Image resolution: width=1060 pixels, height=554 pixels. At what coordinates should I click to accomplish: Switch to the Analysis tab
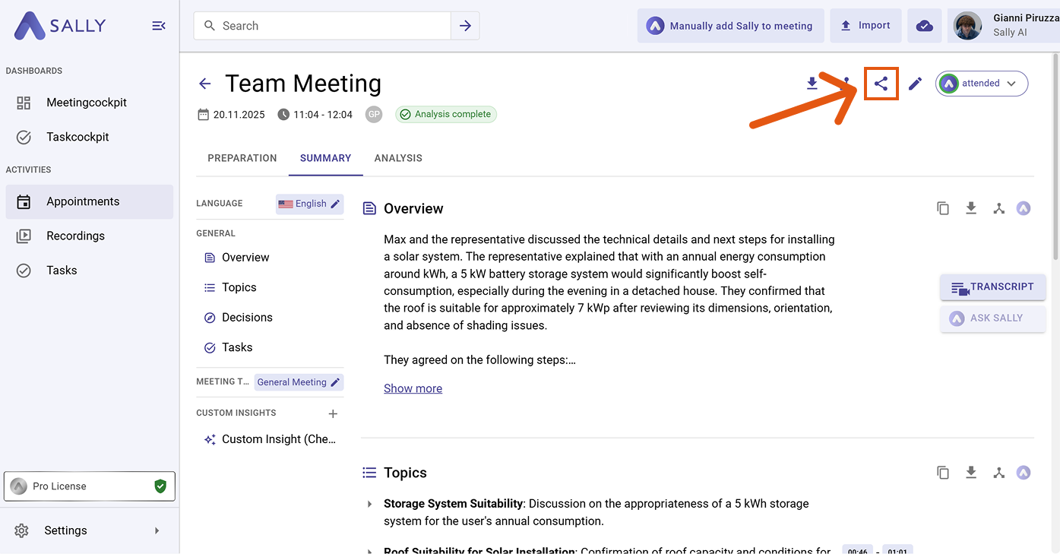pyautogui.click(x=398, y=158)
